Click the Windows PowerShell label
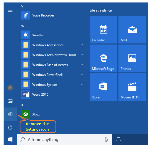 (x=47, y=75)
